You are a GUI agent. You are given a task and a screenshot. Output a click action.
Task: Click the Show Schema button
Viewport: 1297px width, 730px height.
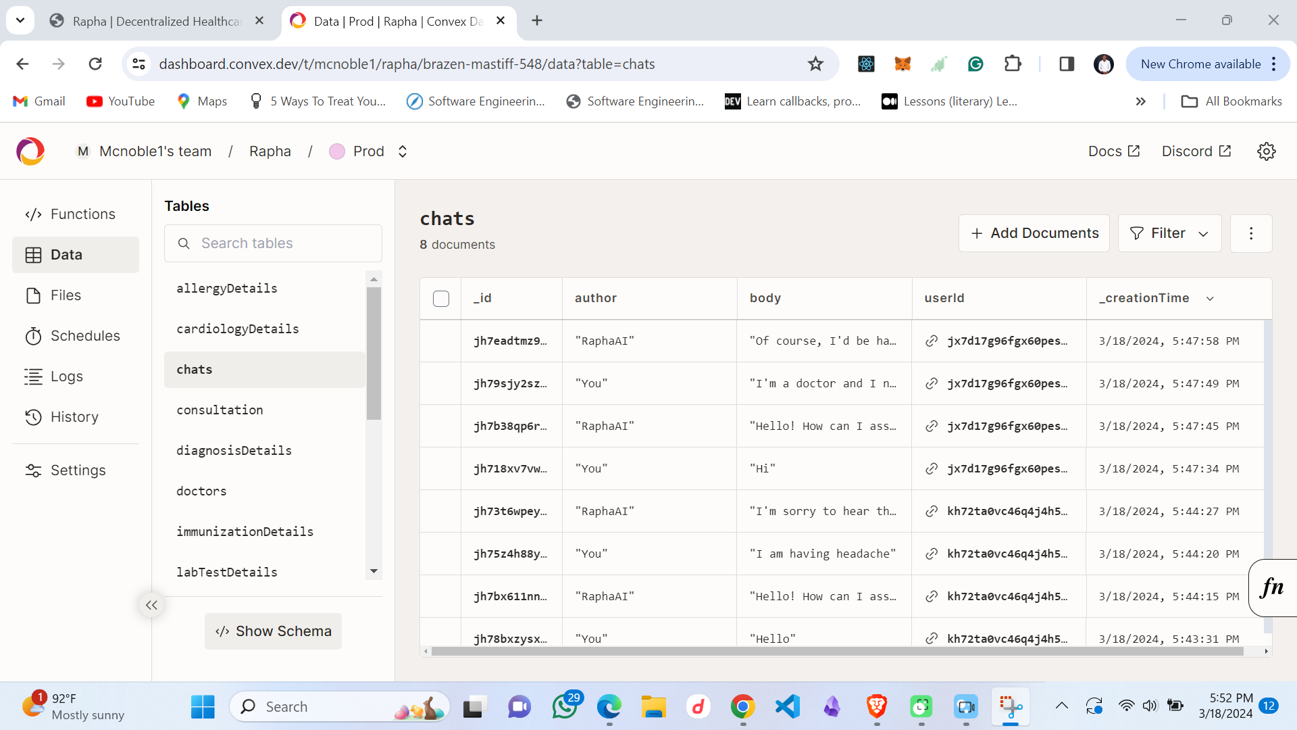273,631
